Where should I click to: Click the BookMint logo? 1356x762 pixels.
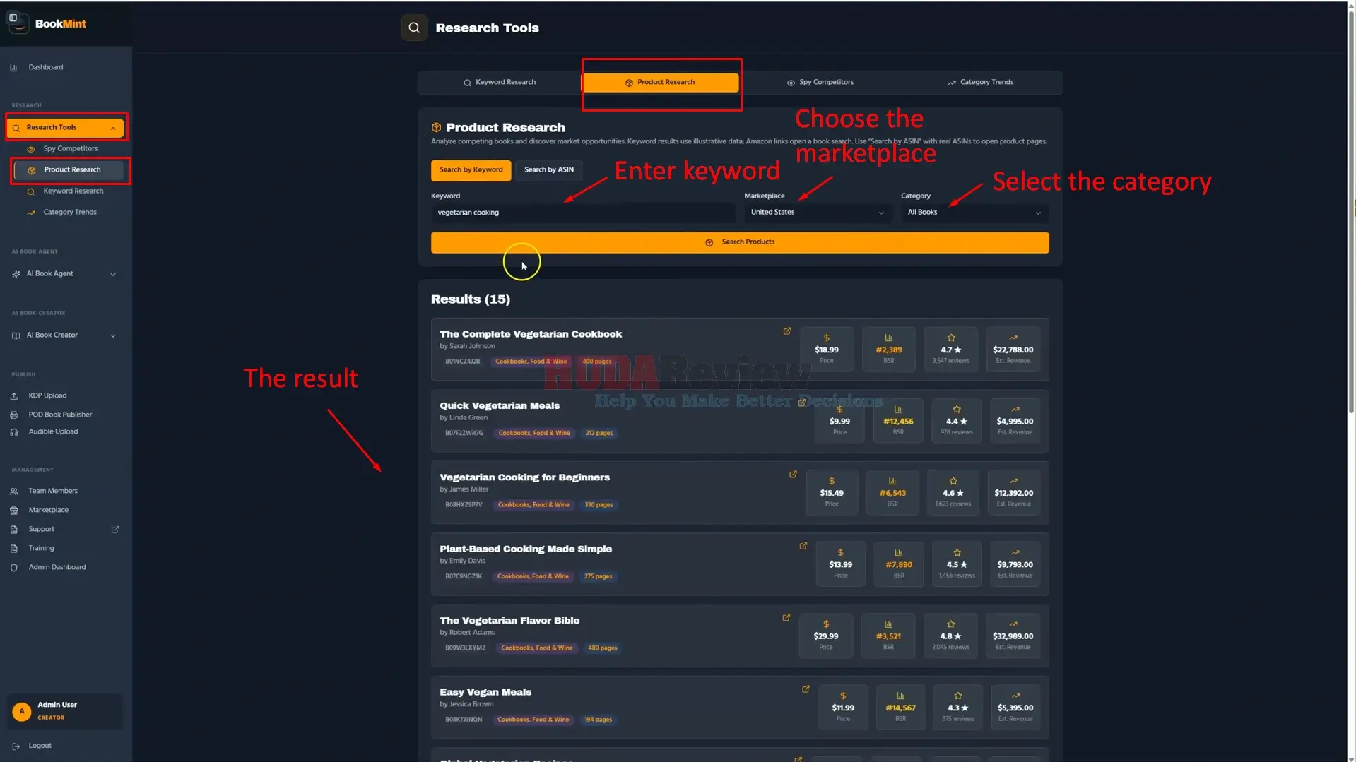click(47, 23)
